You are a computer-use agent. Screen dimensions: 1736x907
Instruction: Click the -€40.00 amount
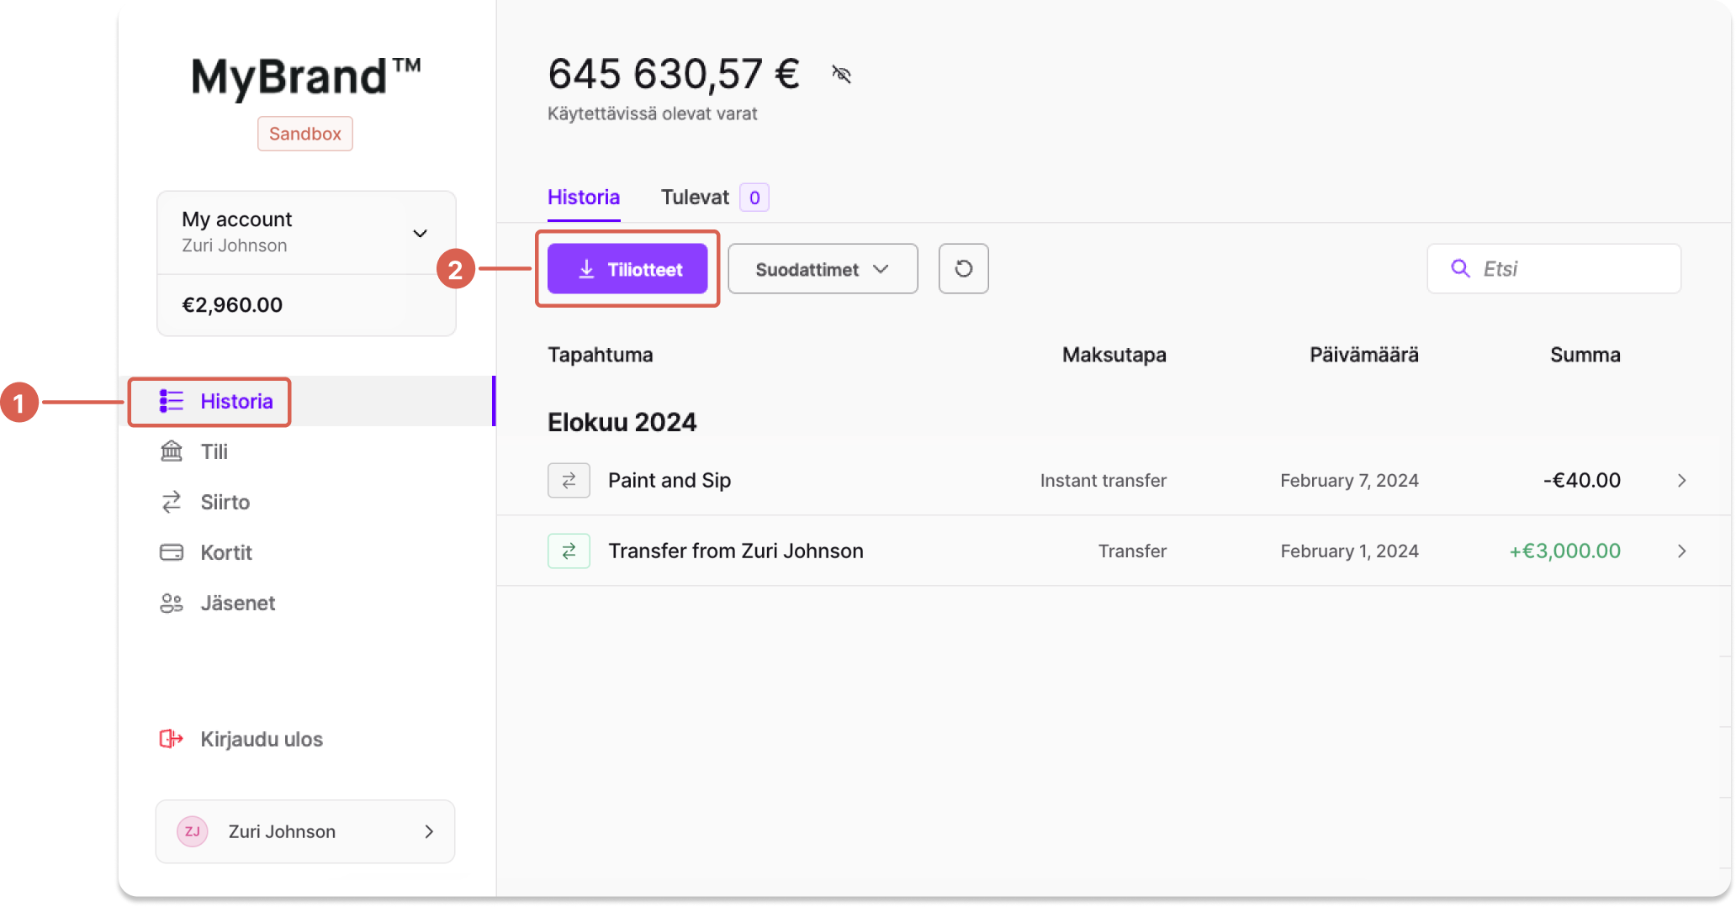coord(1582,480)
